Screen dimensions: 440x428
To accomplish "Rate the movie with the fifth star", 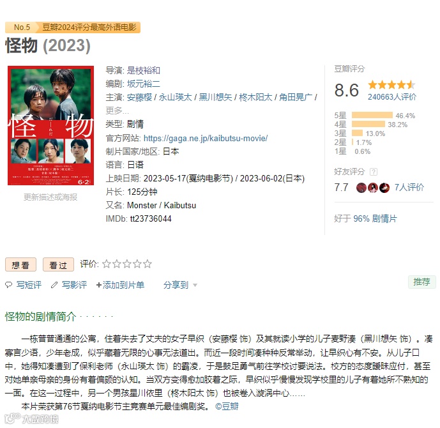I will click(148, 264).
